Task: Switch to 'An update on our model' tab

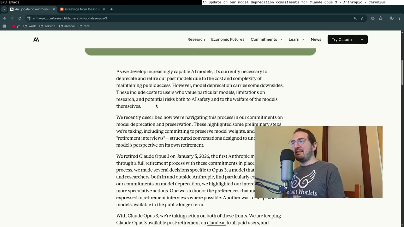Action: [x=32, y=9]
